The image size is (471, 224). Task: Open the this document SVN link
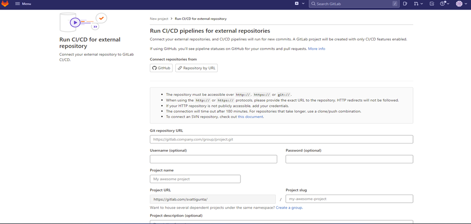point(251,117)
